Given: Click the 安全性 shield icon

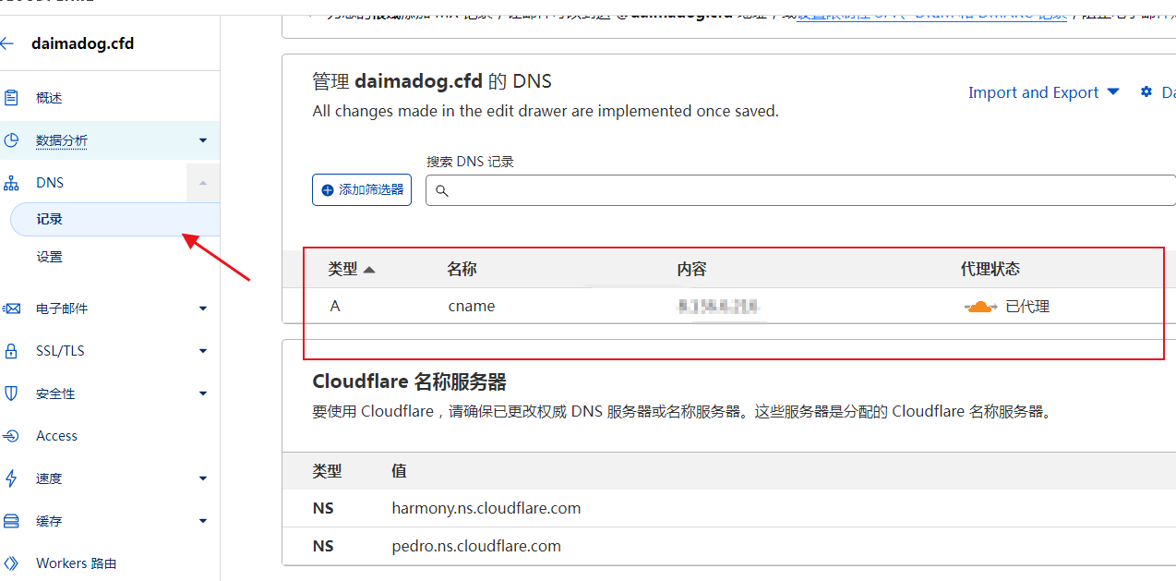Looking at the screenshot, I should click(11, 393).
